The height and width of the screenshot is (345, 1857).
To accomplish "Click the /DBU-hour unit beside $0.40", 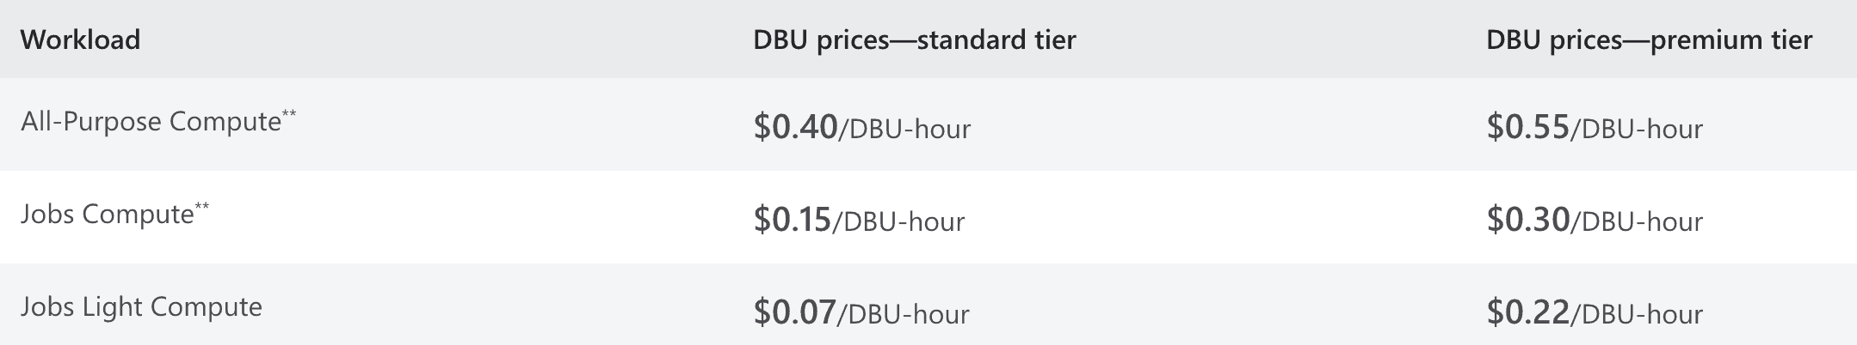I will [905, 130].
